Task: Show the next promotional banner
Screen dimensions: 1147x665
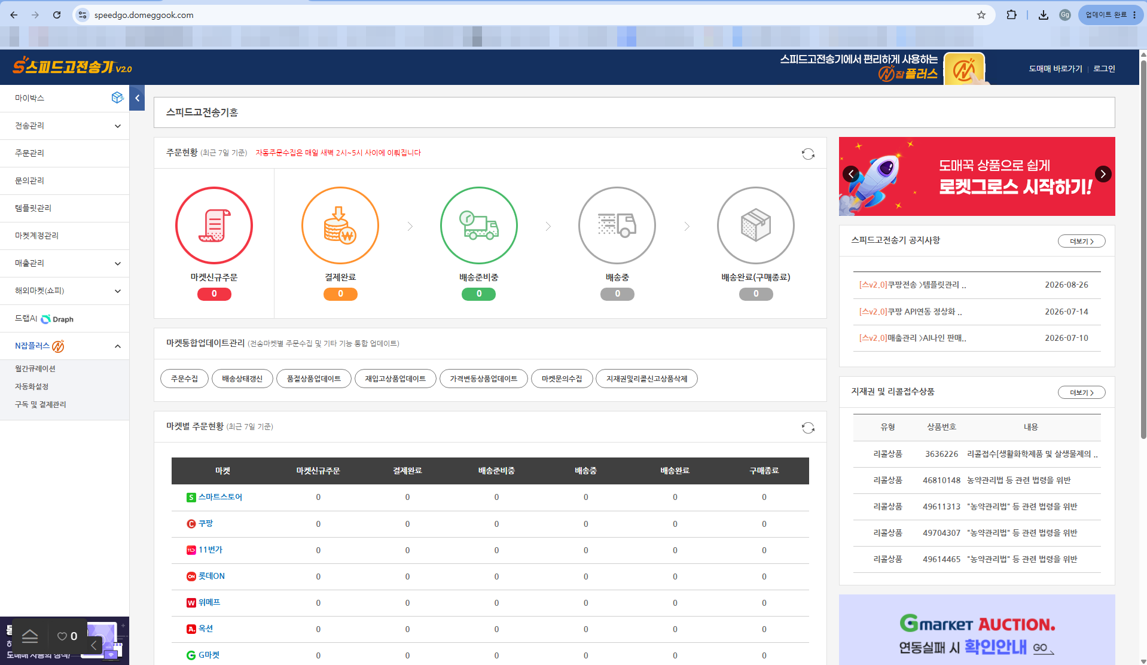Action: (x=1103, y=174)
